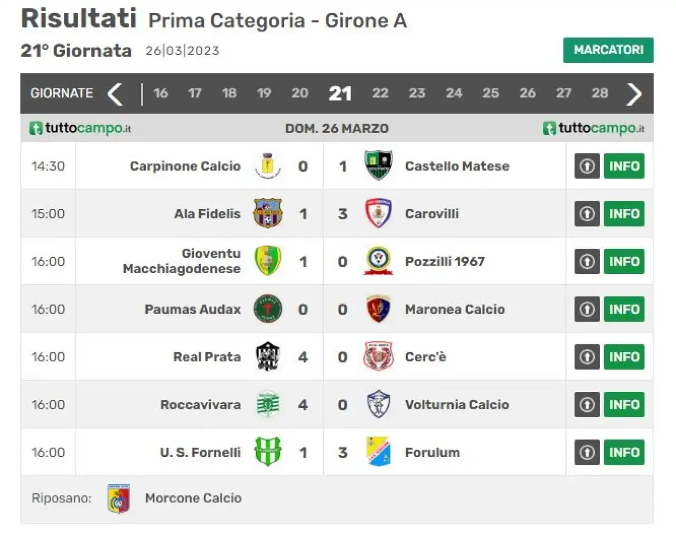Click the up-arrow icon for U. S. Fornelli match
Screen dimensions: 676x535
[587, 452]
